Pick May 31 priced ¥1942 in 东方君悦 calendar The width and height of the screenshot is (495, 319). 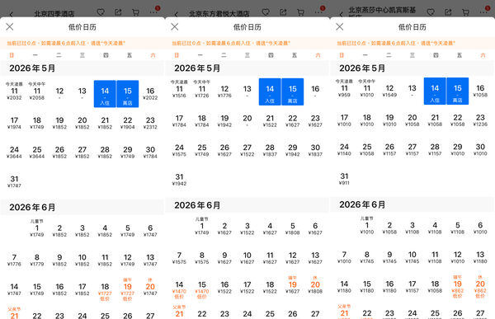(x=179, y=180)
